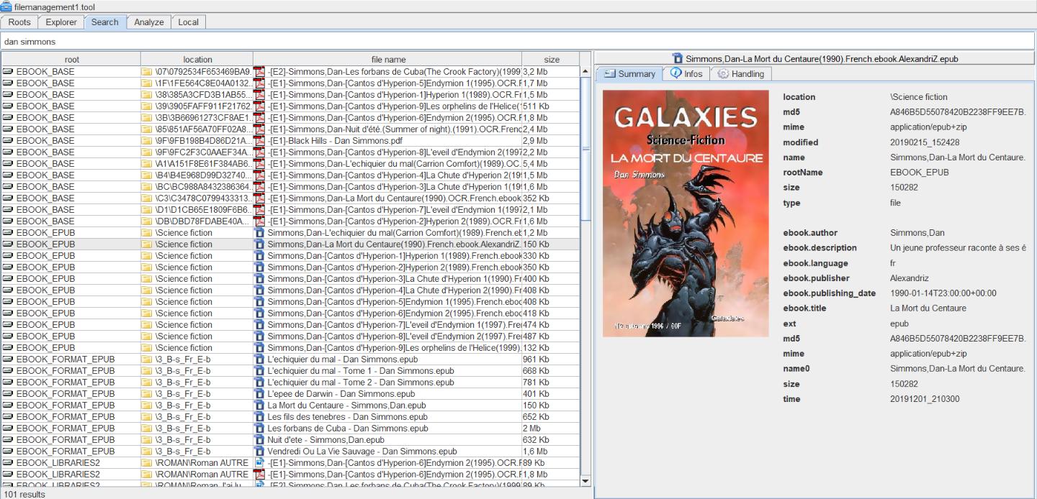Viewport: 1037px width, 499px height.
Task: Click epub icon of L'echiquier du mal - Tome 1
Action: (260, 370)
